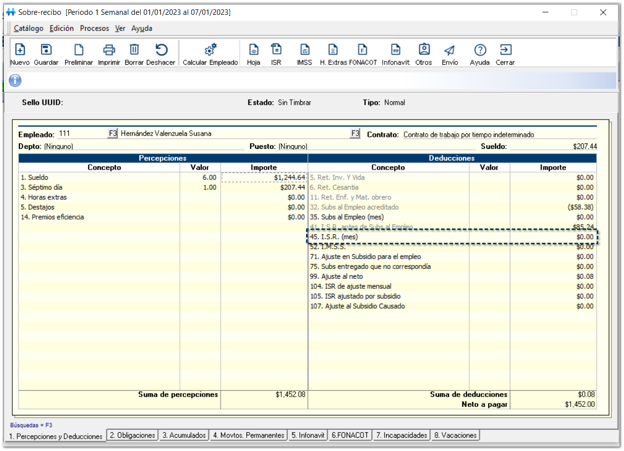Open the Infonavit toolbar icon
The width and height of the screenshot is (624, 451).
[x=396, y=50]
